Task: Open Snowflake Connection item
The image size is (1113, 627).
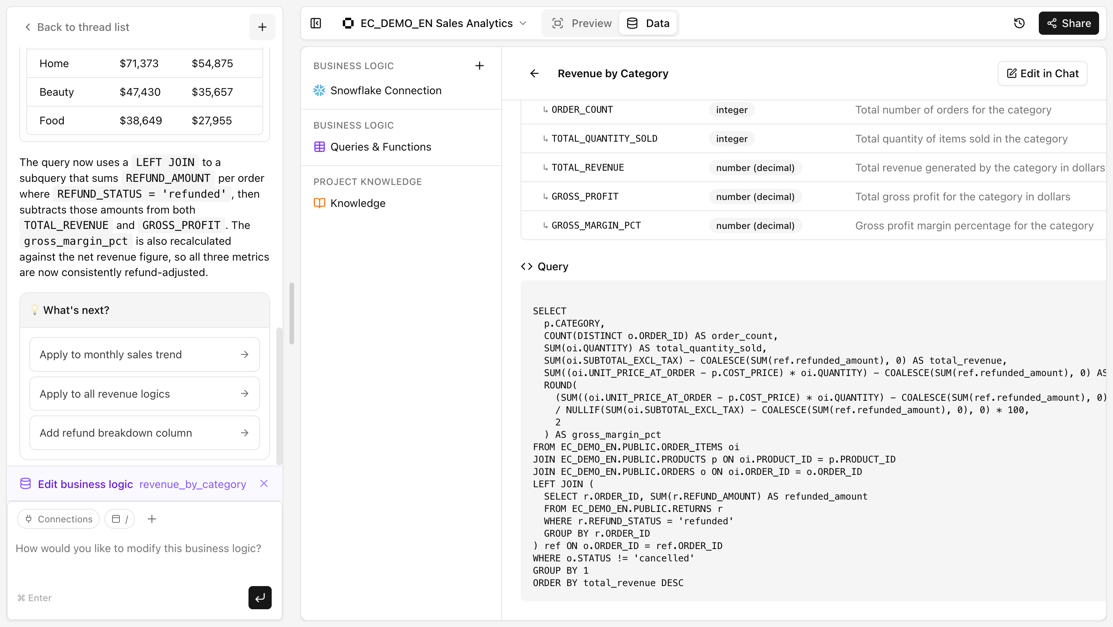Action: (385, 91)
